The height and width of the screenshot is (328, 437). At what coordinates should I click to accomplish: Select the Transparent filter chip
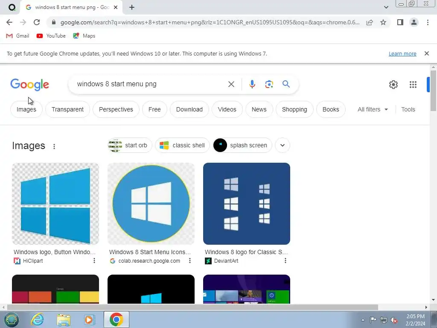(68, 109)
